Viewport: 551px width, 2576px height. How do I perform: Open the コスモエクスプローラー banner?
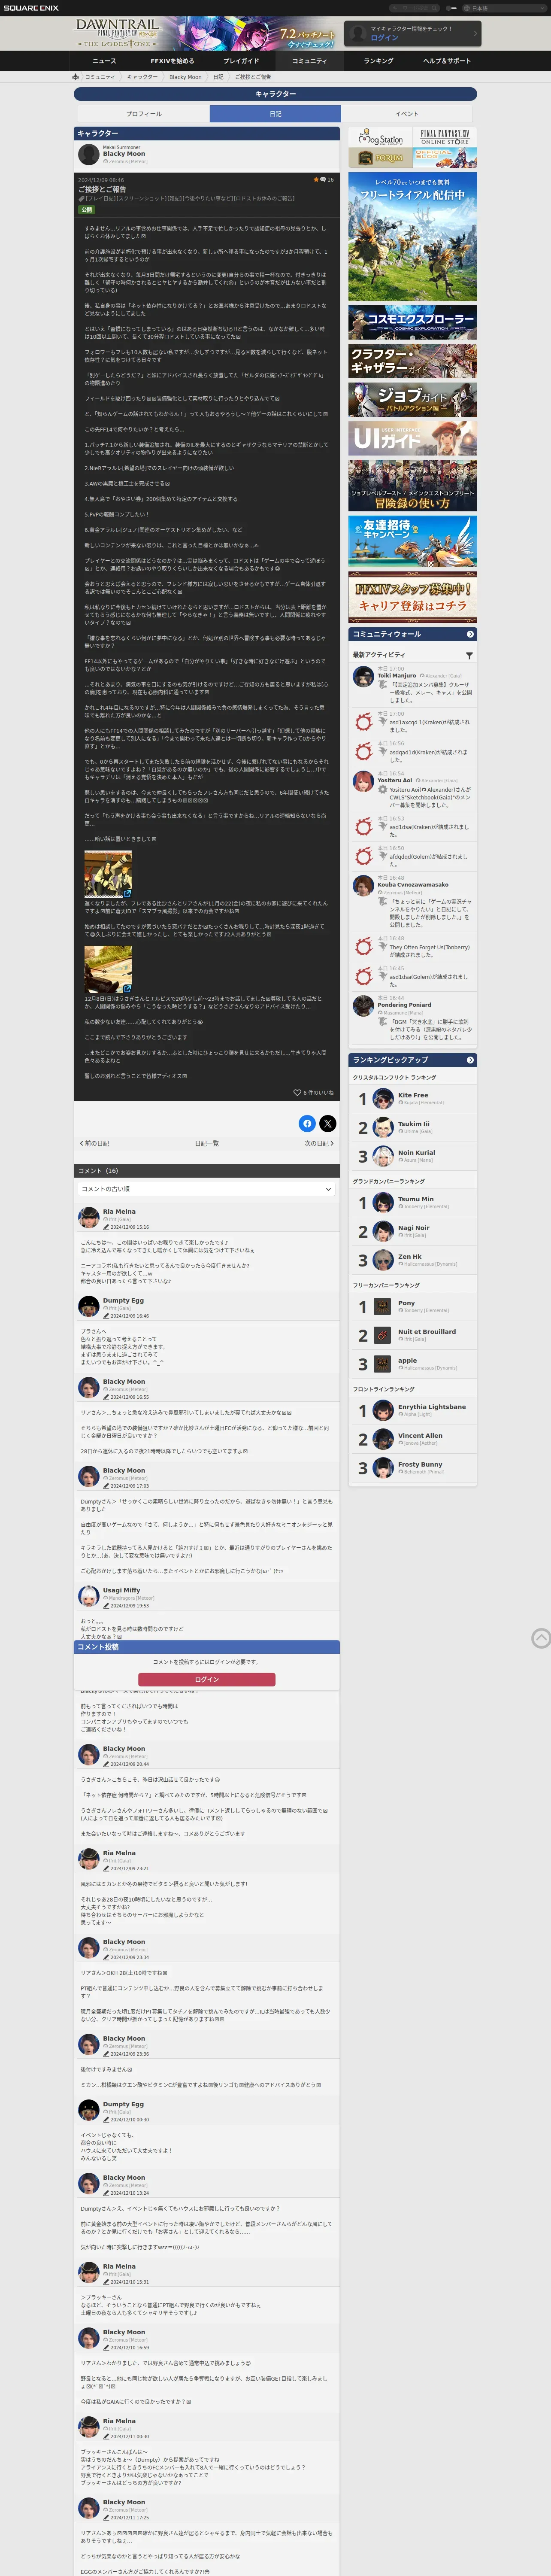412,322
